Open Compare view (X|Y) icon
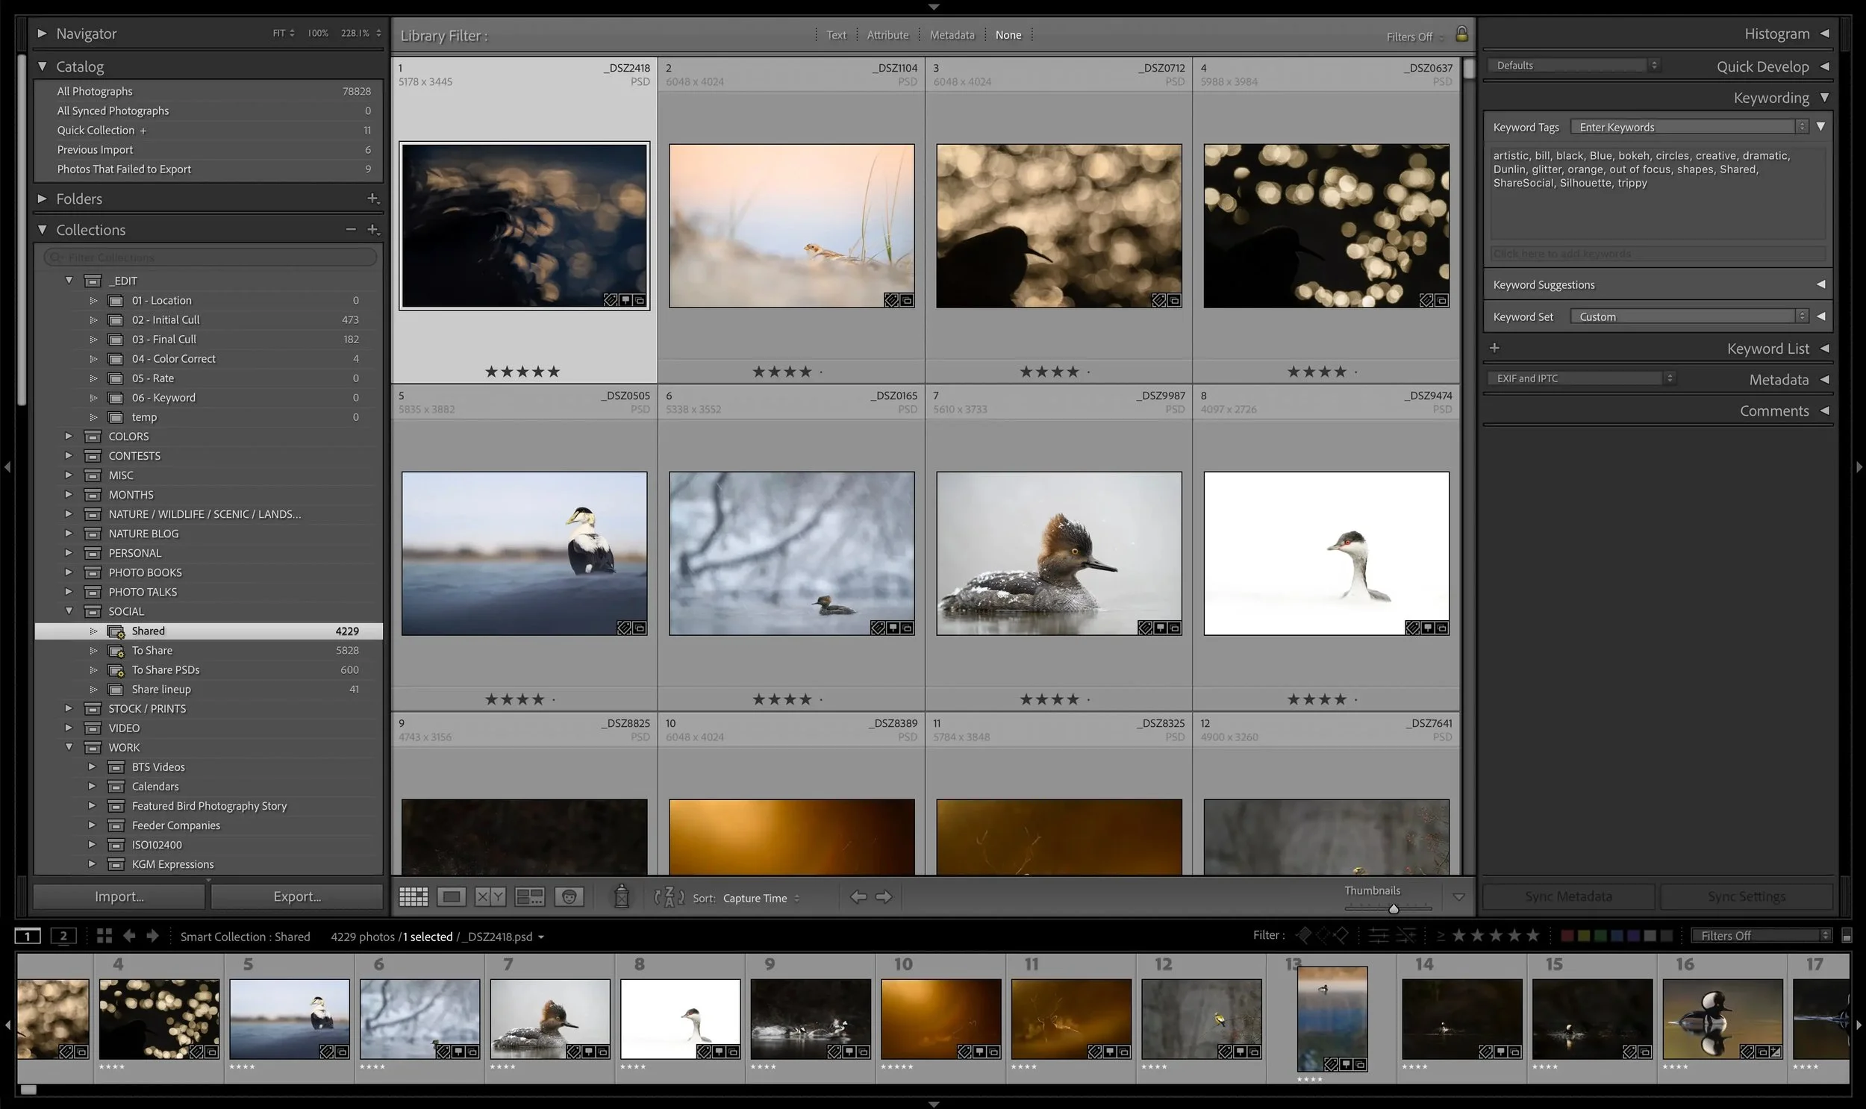The image size is (1866, 1109). [490, 897]
